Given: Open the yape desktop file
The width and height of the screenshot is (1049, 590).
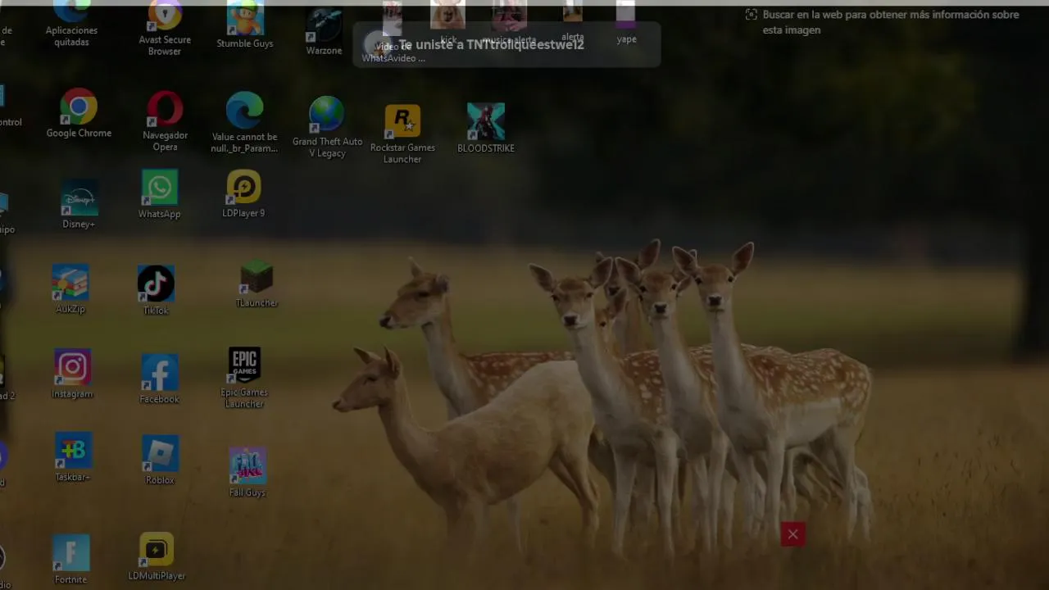Looking at the screenshot, I should (x=626, y=23).
